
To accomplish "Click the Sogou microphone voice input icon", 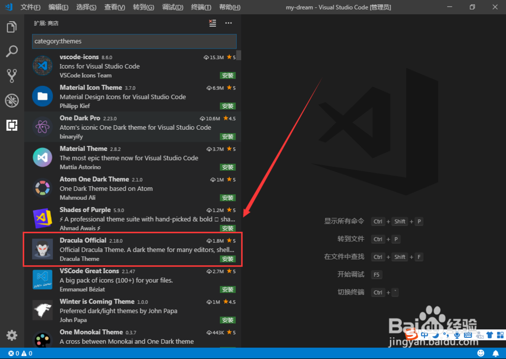I will coord(457,335).
